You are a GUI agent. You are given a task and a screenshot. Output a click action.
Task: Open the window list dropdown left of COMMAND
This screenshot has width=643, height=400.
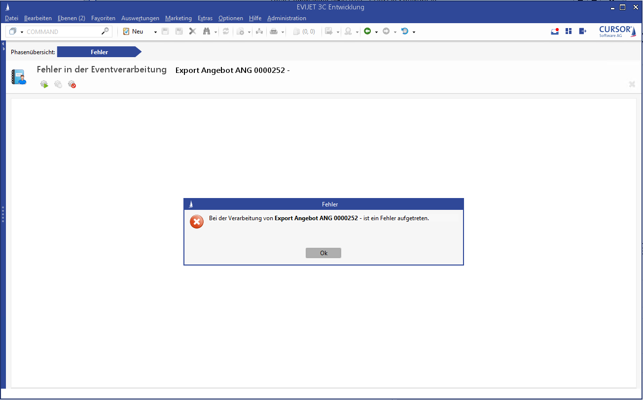[x=22, y=32]
